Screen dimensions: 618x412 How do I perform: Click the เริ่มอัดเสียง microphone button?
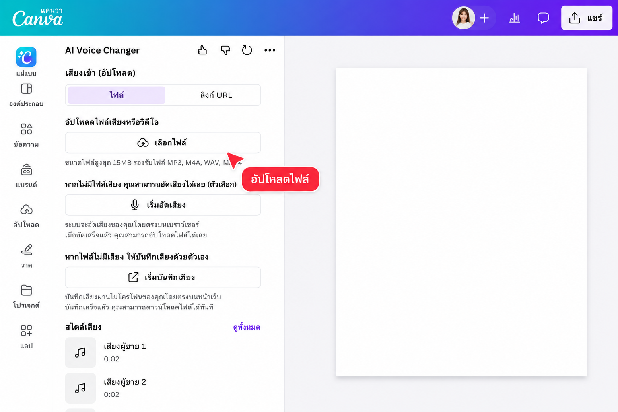coord(163,205)
